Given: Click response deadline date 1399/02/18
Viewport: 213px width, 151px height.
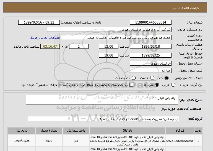Looking at the screenshot, I should (151, 46).
